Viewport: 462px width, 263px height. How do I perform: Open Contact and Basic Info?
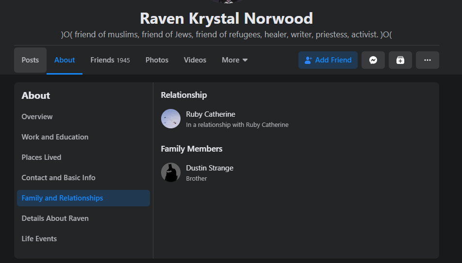pyautogui.click(x=58, y=178)
